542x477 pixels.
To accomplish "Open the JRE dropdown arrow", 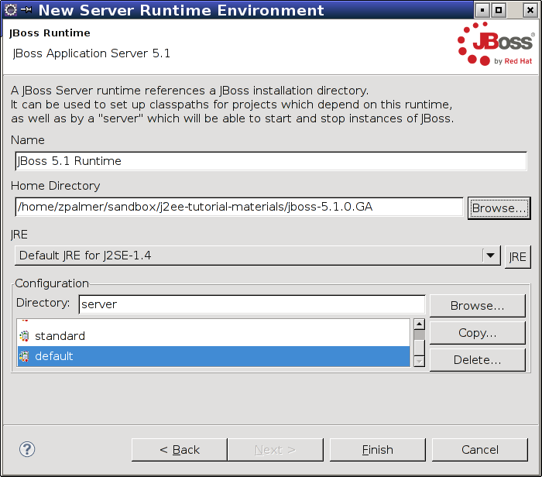I will tap(490, 256).
